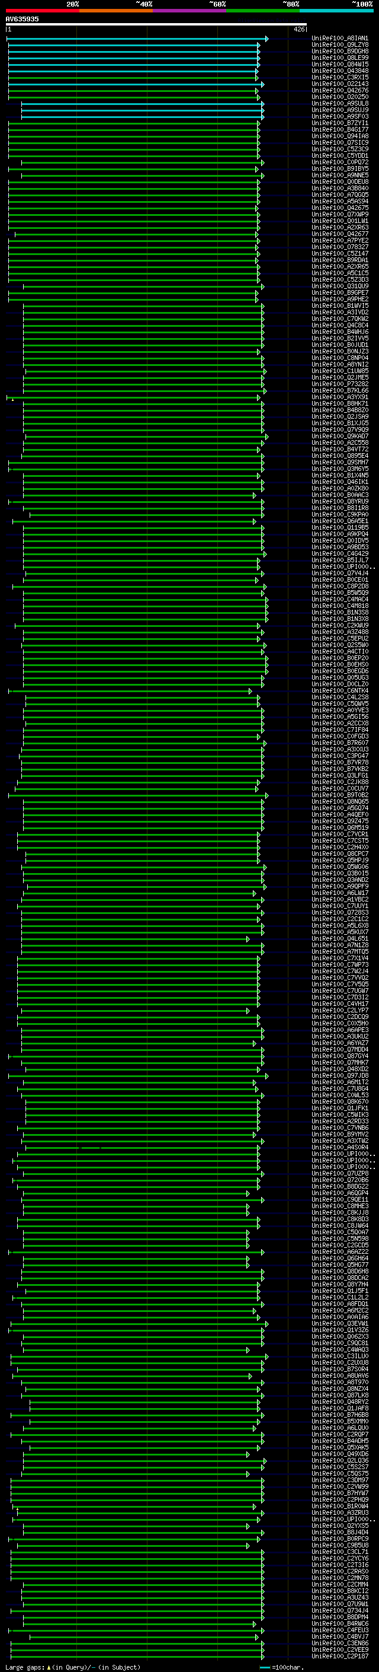The height and width of the screenshot is (1672, 379).
Task: Select hit label UniRef100_O78327
Action: point(339,247)
